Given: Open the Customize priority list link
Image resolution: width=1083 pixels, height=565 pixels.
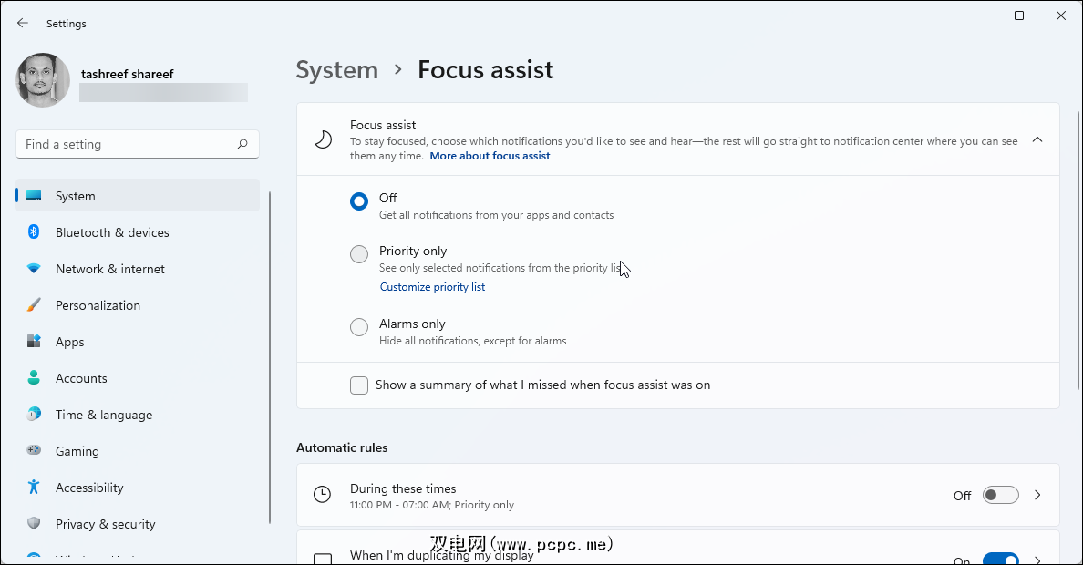Looking at the screenshot, I should tap(432, 287).
